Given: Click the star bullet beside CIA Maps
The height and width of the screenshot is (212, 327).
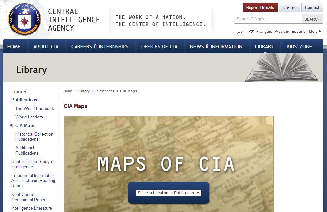Looking at the screenshot, I should coord(11,125).
